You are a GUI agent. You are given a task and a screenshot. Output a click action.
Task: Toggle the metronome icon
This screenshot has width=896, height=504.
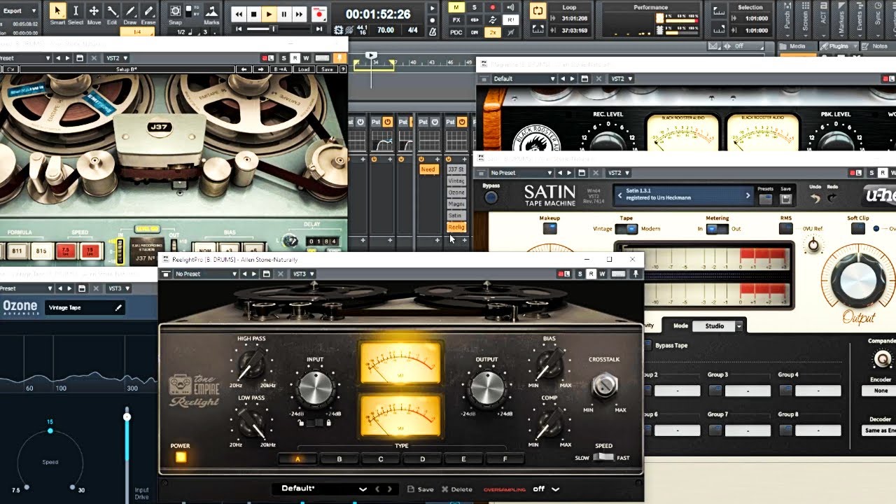(x=433, y=31)
